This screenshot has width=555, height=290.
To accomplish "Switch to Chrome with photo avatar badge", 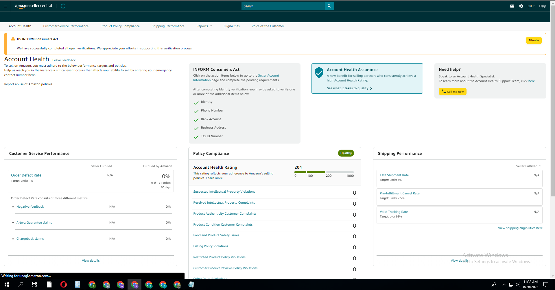I will pyautogui.click(x=177, y=285).
